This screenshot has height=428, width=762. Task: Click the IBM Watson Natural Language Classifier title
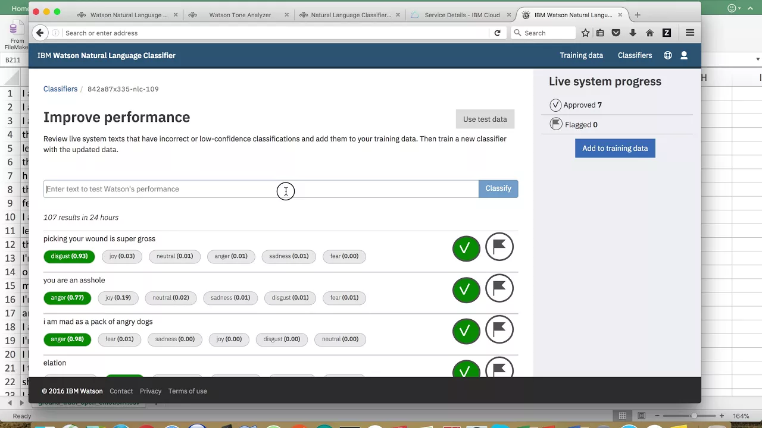[x=107, y=55]
